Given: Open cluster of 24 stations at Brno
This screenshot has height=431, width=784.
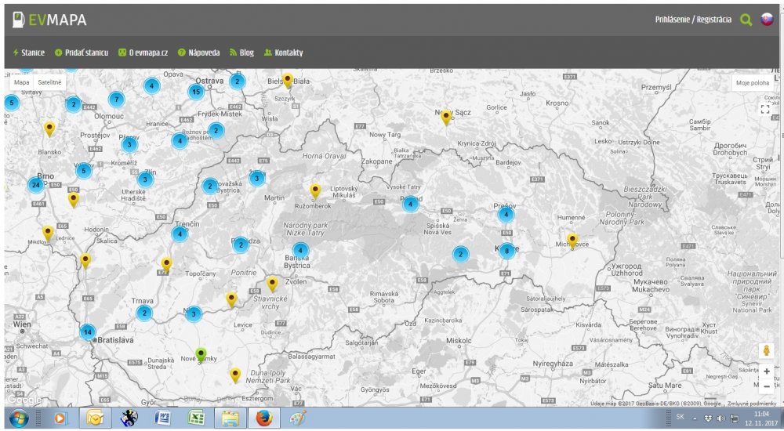Looking at the screenshot, I should 35,184.
